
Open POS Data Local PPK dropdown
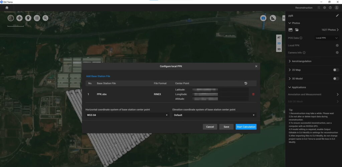tap(327, 38)
